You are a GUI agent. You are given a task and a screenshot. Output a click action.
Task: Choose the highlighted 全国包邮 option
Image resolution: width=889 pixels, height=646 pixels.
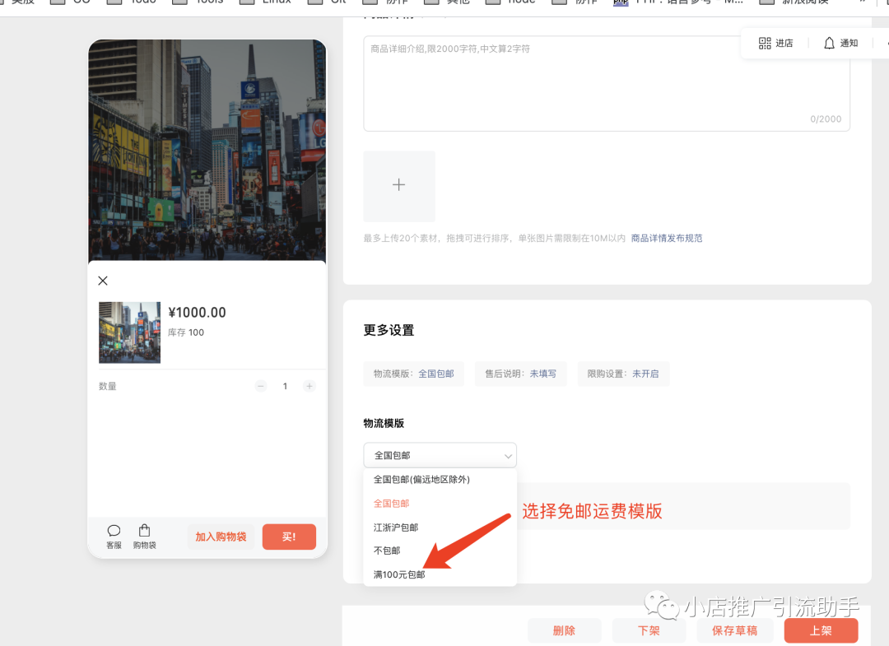(440, 503)
